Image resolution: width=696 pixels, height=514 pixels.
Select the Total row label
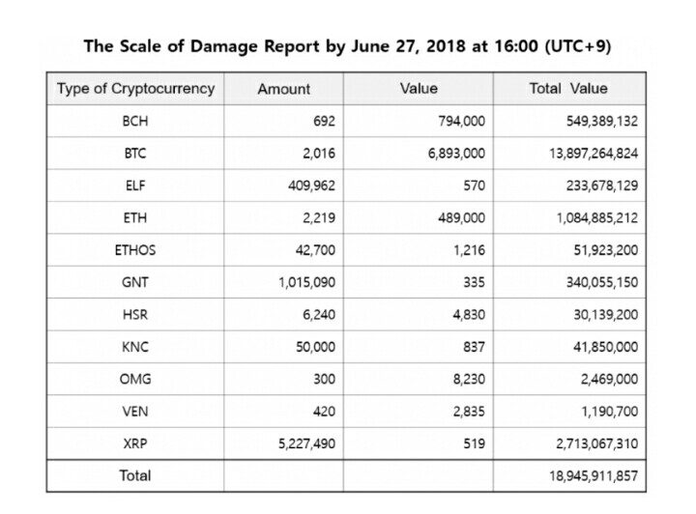point(134,475)
